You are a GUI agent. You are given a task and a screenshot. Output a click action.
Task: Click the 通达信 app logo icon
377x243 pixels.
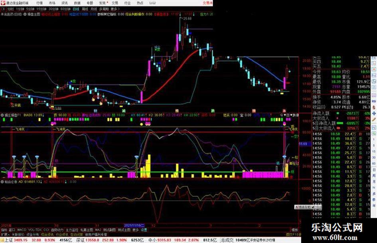3,3
